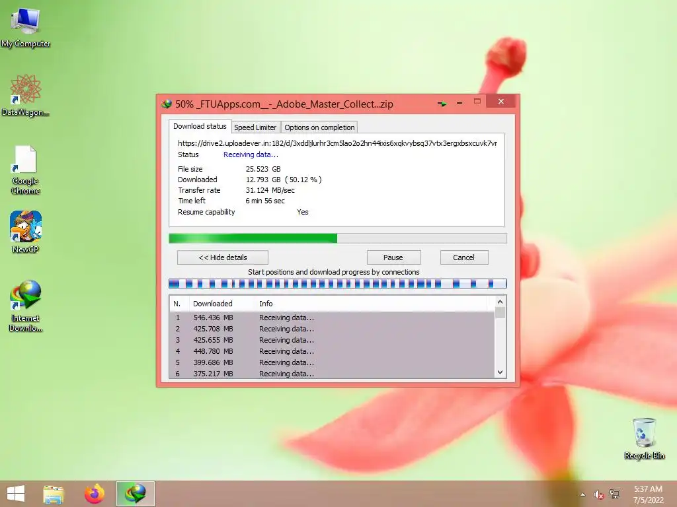Click the connections progress segment bar
The width and height of the screenshot is (677, 507).
coord(338,283)
